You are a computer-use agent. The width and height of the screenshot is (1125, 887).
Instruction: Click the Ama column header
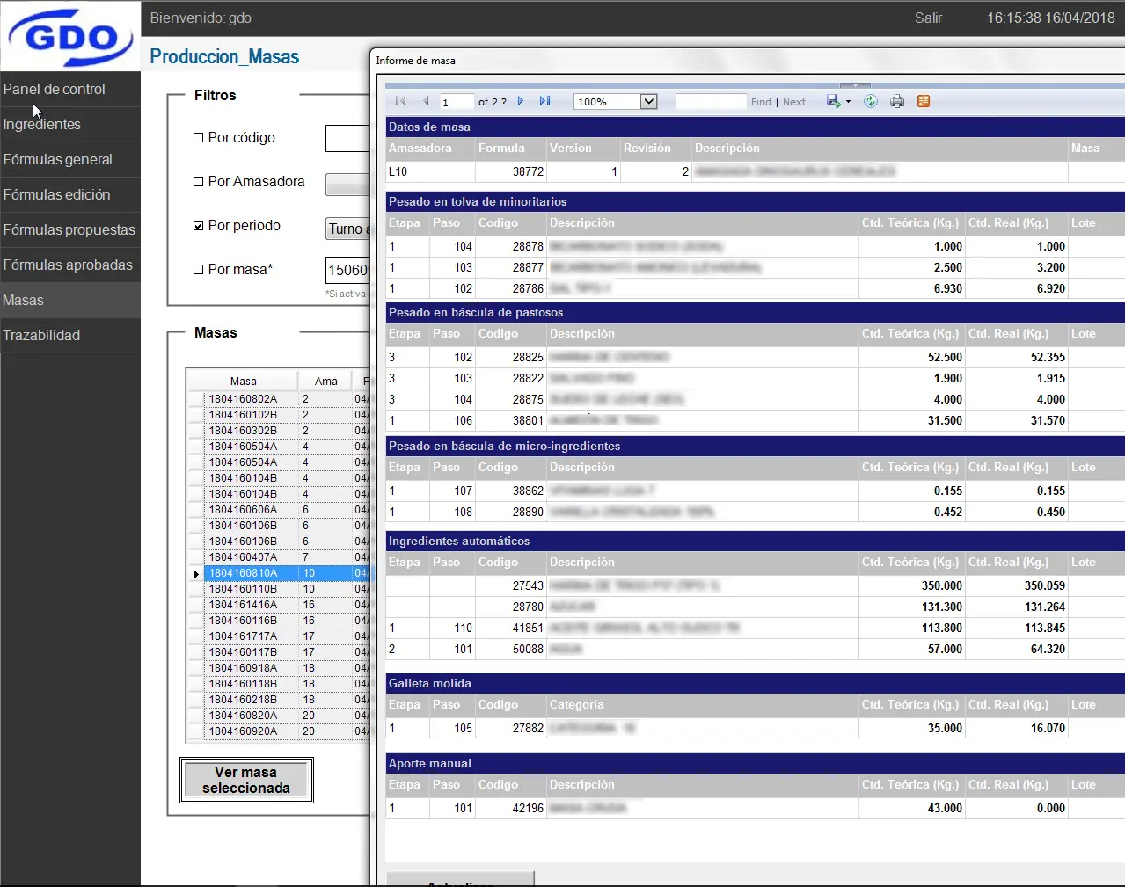(325, 382)
